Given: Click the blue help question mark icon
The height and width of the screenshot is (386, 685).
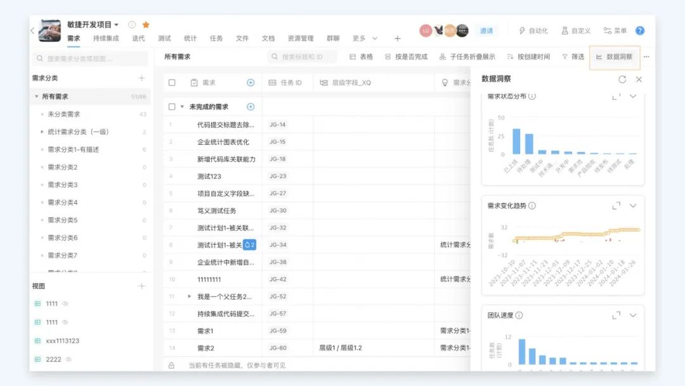Looking at the screenshot, I should 640,30.
